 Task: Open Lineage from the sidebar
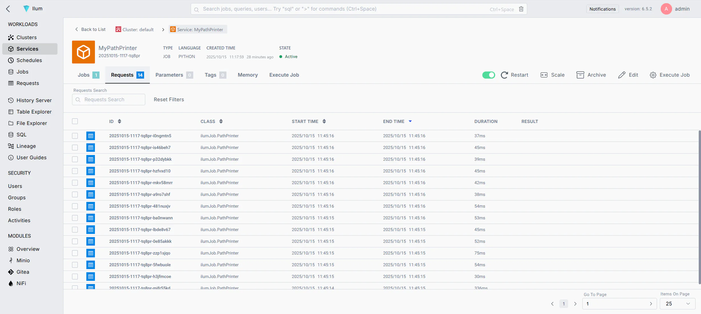(26, 146)
